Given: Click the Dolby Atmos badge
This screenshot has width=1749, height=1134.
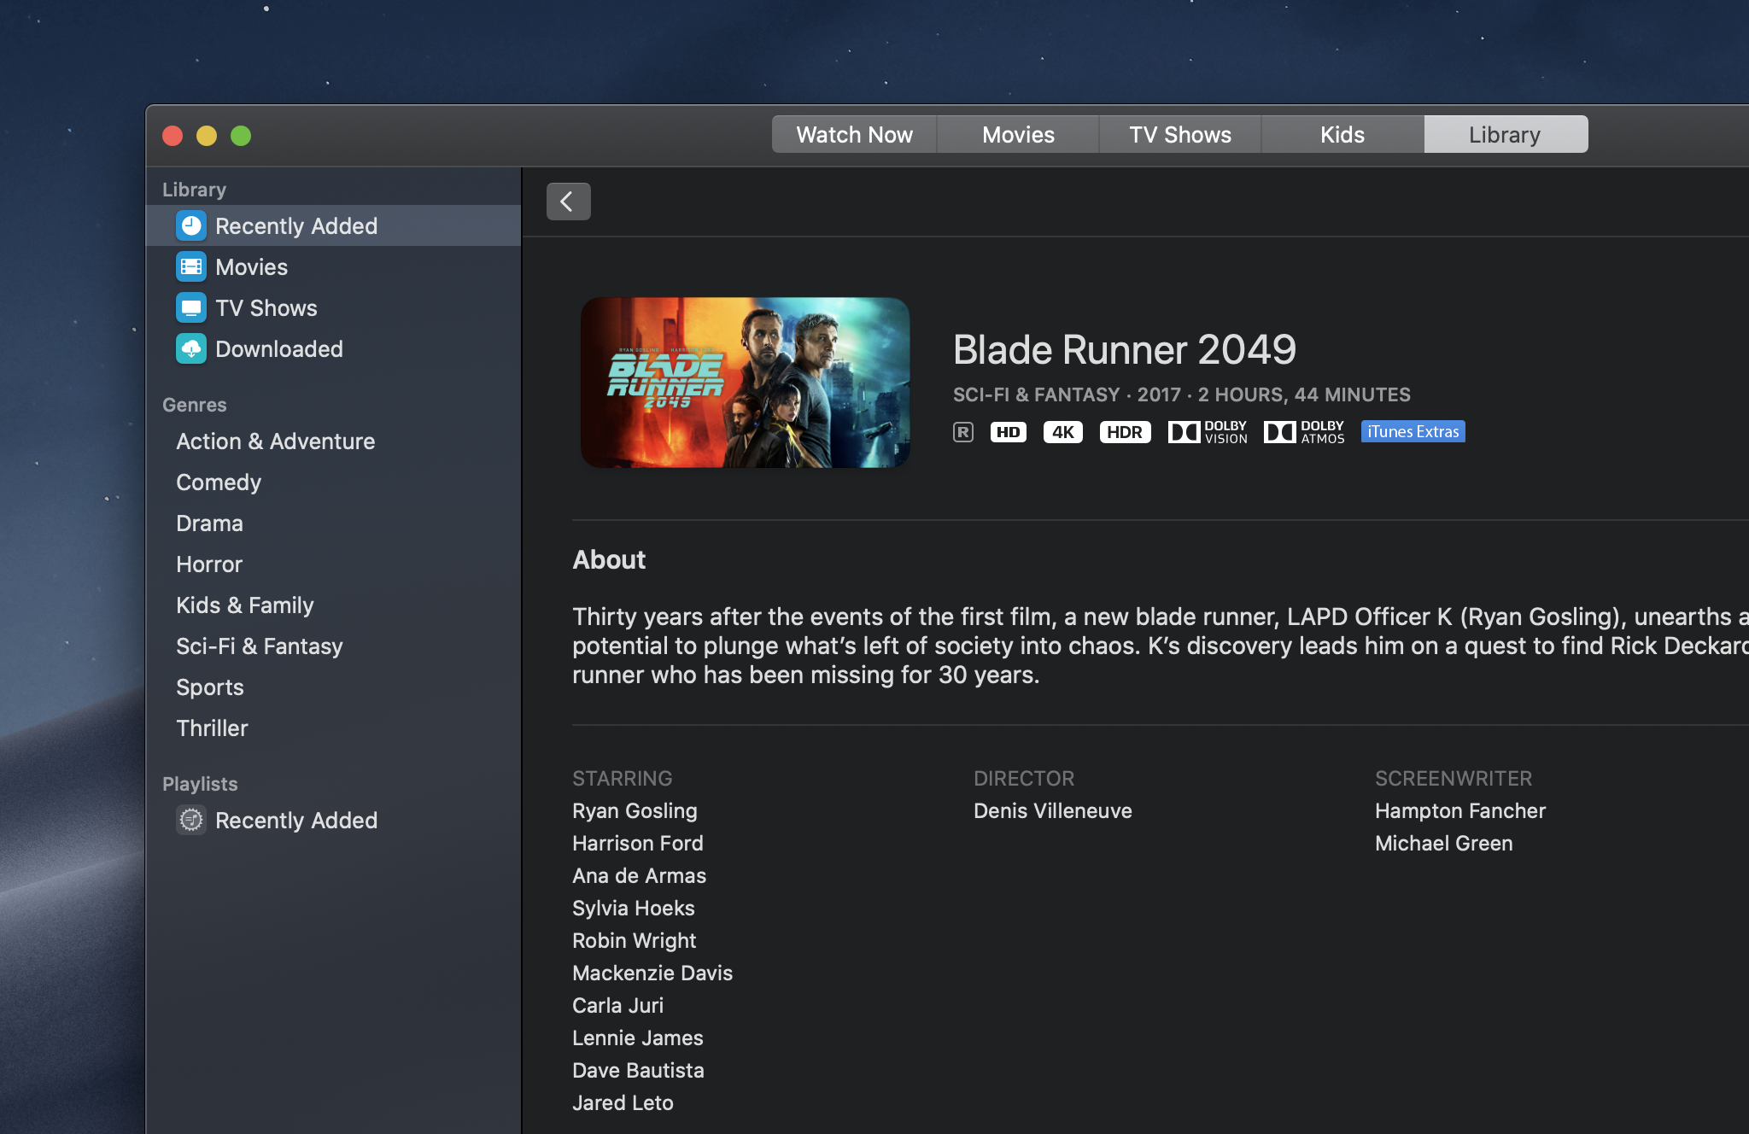Looking at the screenshot, I should click(x=1304, y=432).
